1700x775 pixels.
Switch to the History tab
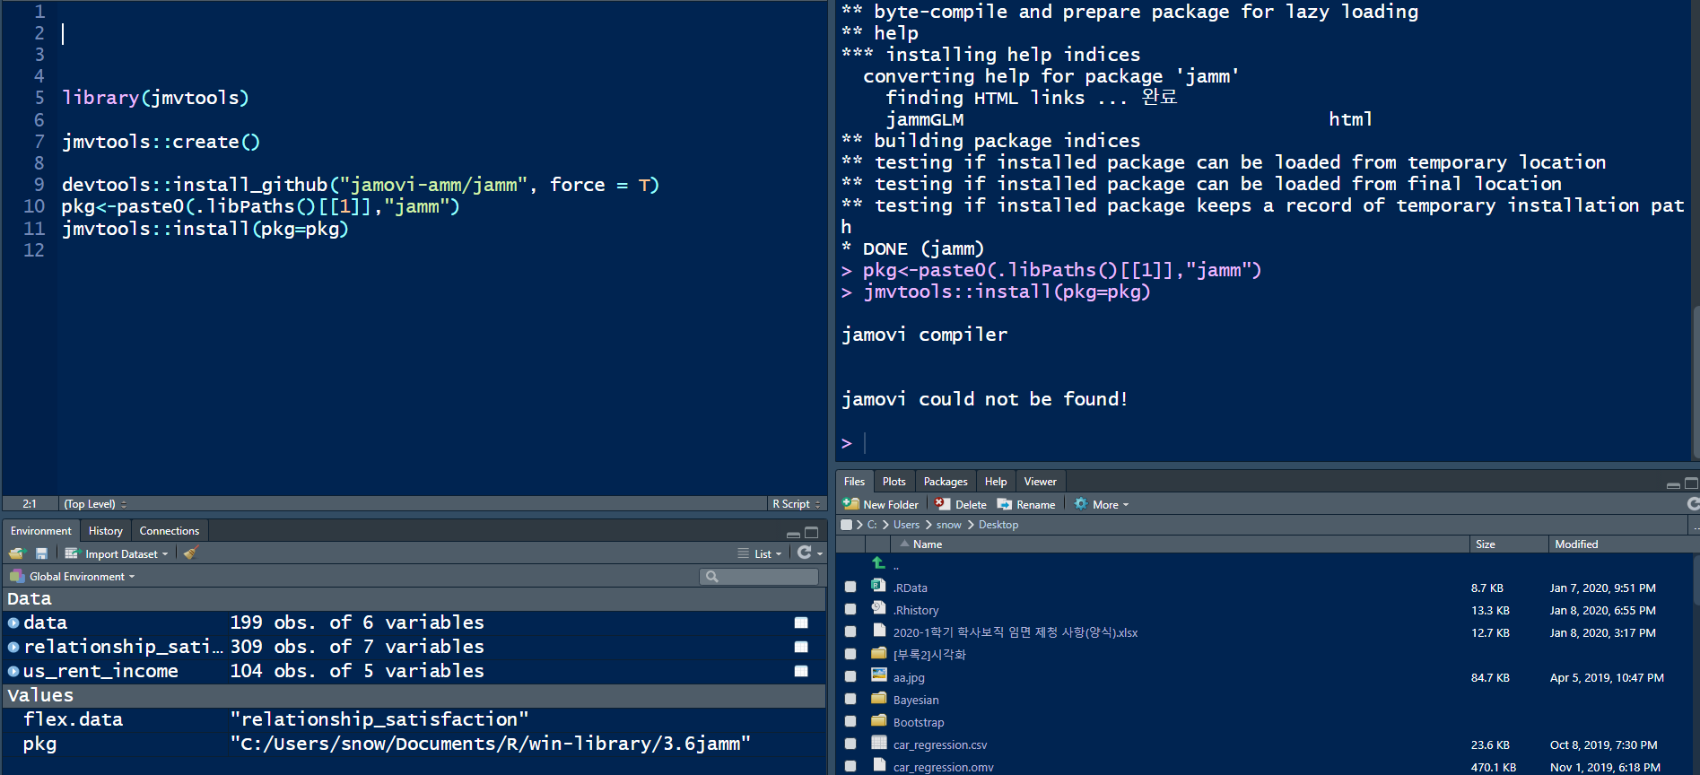coord(106,531)
